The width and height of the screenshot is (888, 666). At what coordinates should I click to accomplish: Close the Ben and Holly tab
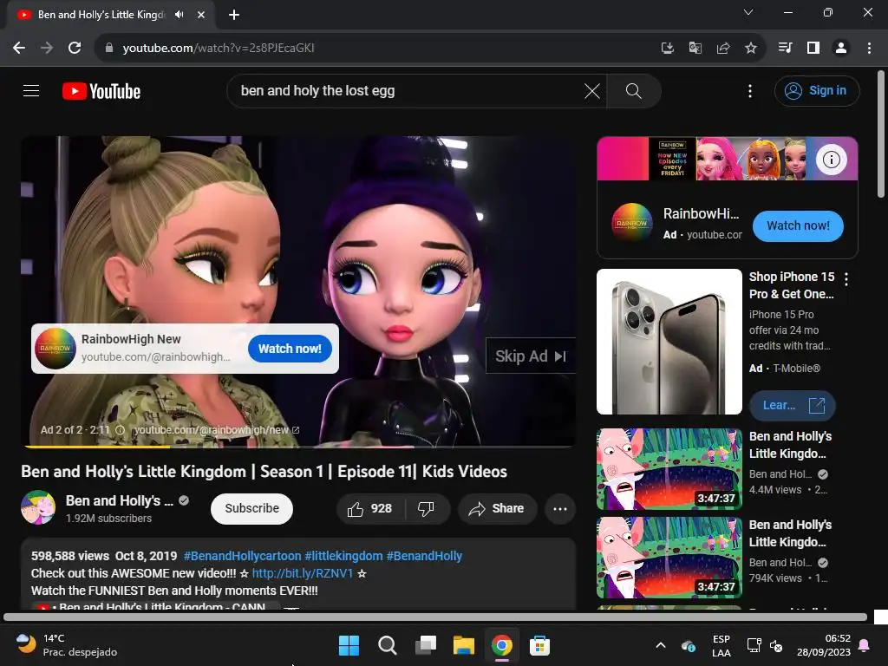click(201, 15)
